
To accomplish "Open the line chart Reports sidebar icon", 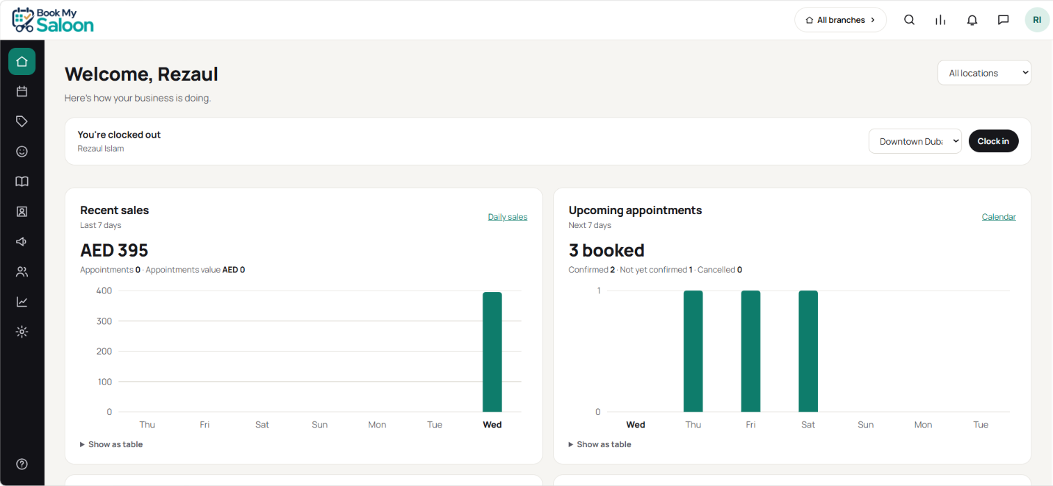I will (x=22, y=302).
